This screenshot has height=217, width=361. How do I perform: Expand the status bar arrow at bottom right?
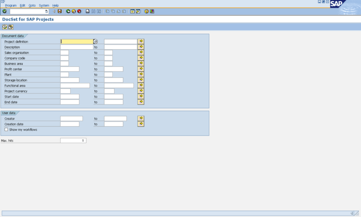click(351, 213)
